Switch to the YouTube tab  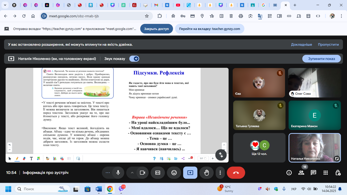click(178, 5)
